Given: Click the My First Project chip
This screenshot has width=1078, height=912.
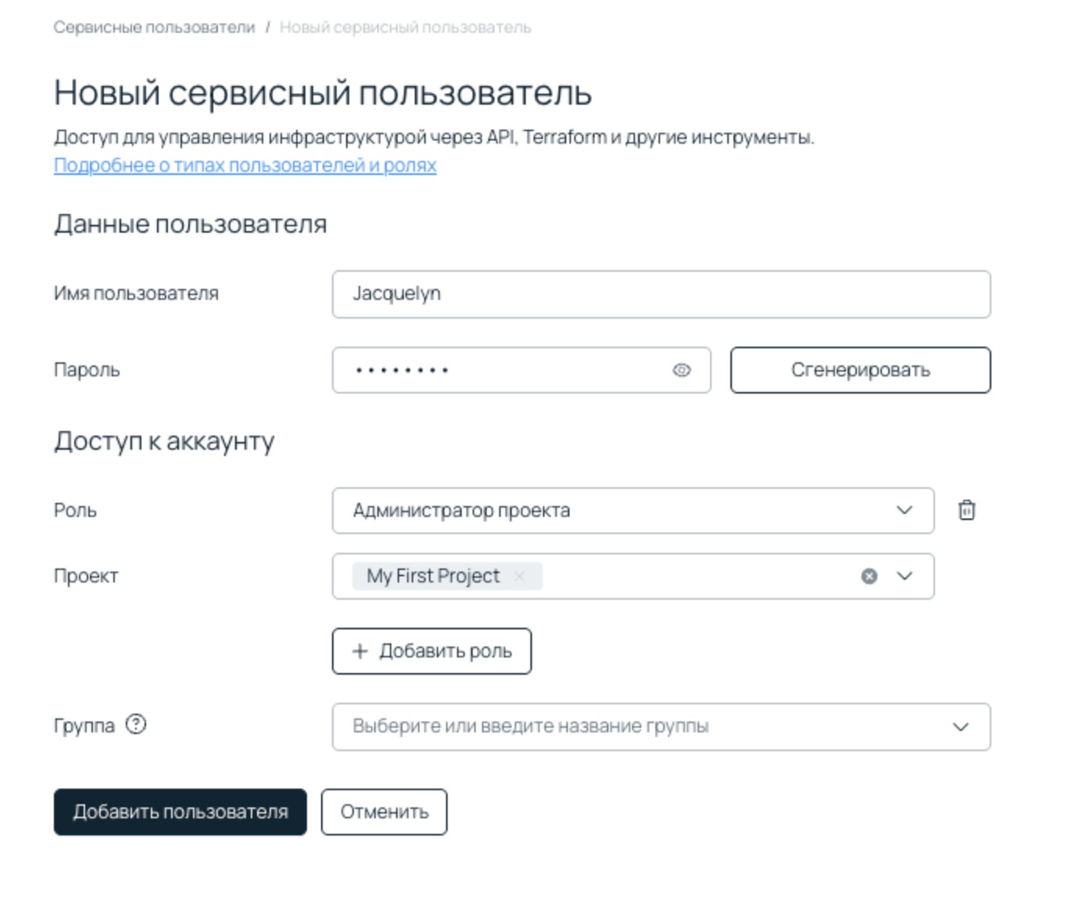Looking at the screenshot, I should coord(433,576).
